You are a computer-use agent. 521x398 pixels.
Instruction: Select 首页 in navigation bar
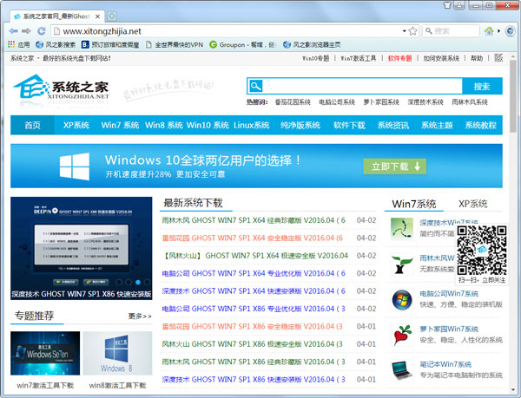[32, 125]
